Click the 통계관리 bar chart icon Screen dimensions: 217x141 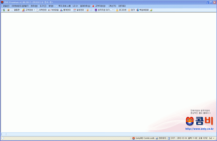coord(61,10)
